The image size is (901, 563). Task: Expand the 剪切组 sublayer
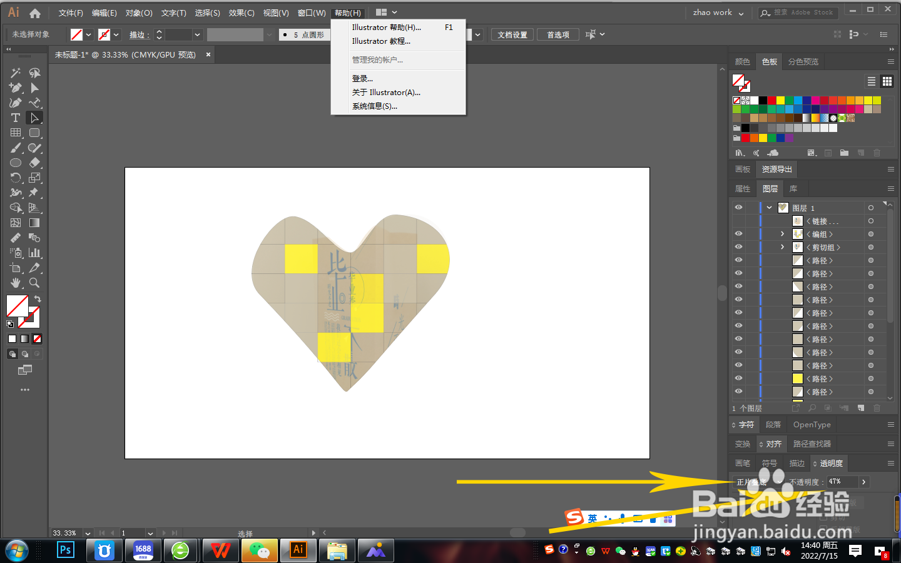click(x=782, y=247)
